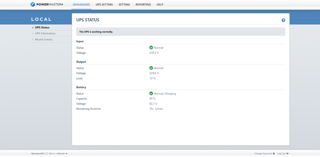Click the bullet icon beside Recent Events
This screenshot has height=157, width=320.
[33, 40]
